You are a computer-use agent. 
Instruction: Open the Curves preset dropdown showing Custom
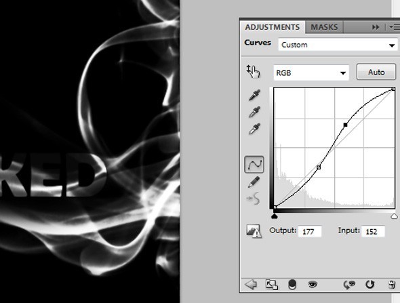click(x=338, y=45)
